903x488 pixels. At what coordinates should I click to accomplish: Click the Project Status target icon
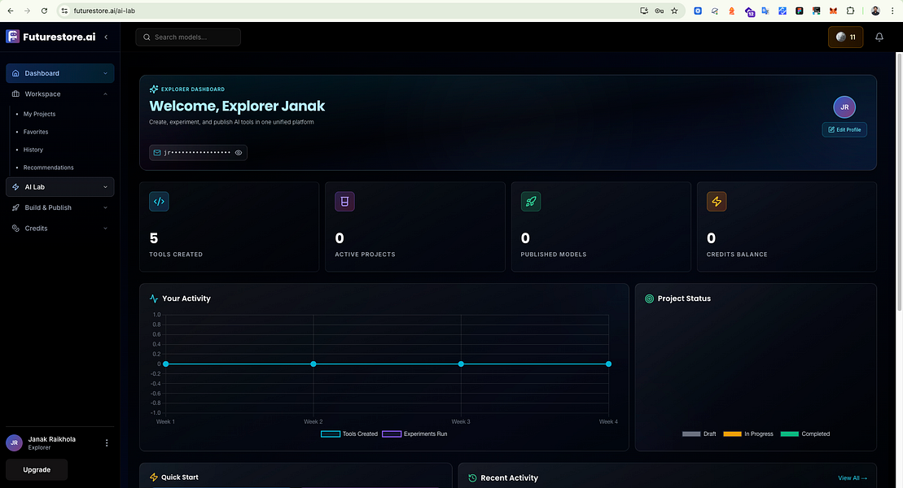[x=649, y=298]
